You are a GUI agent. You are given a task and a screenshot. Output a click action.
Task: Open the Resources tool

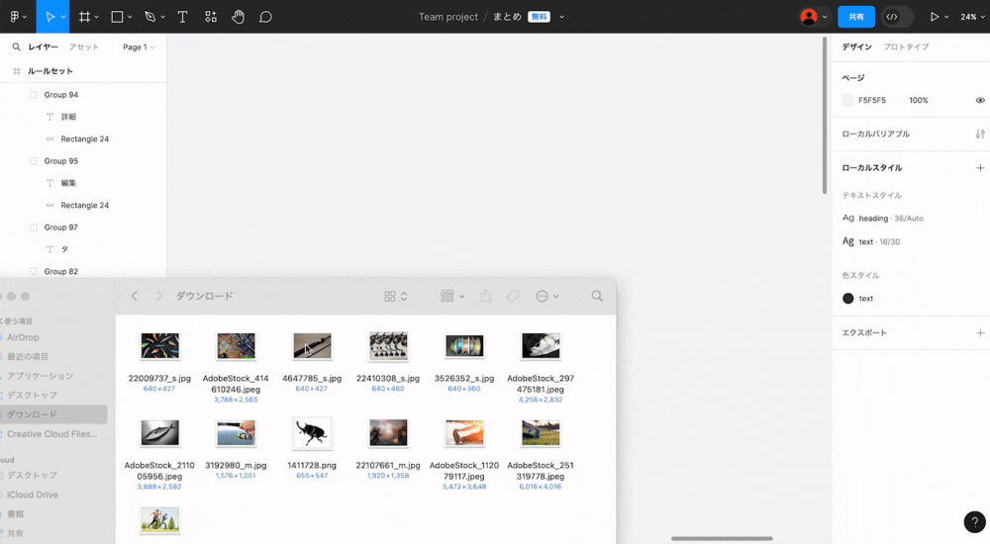(x=211, y=17)
